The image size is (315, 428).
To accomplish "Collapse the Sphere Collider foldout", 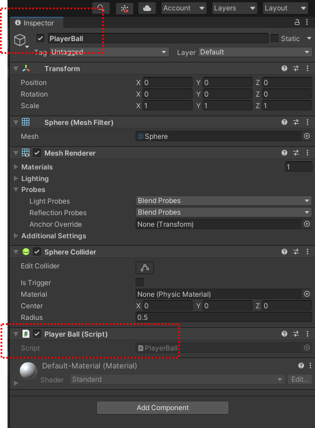I will click(16, 252).
